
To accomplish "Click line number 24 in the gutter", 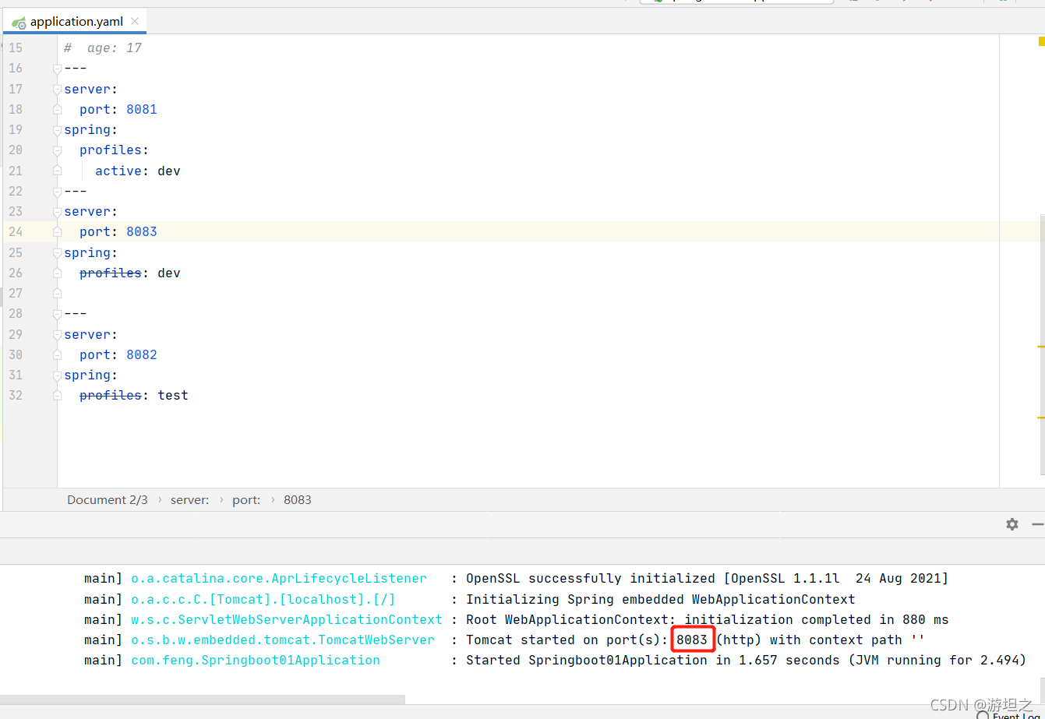I will pos(16,231).
